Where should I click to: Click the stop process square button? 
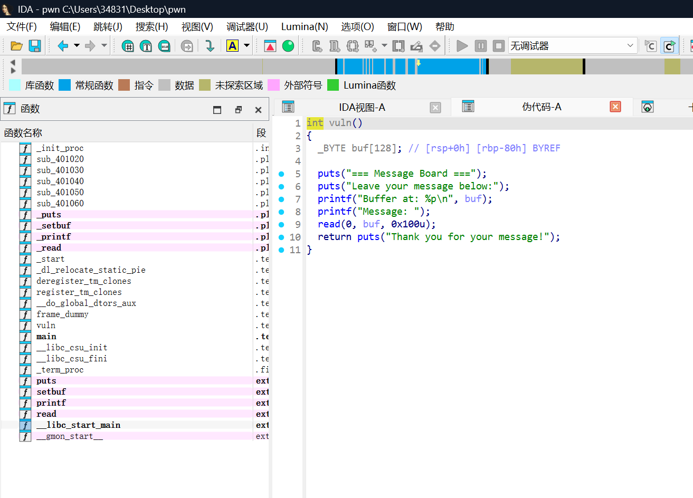click(498, 46)
